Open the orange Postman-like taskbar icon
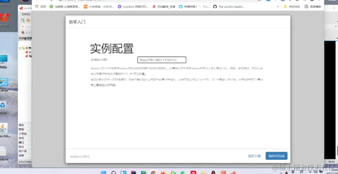 [223, 172]
